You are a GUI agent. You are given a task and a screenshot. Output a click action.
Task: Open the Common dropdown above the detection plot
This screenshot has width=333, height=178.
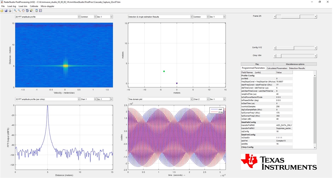click(x=201, y=17)
